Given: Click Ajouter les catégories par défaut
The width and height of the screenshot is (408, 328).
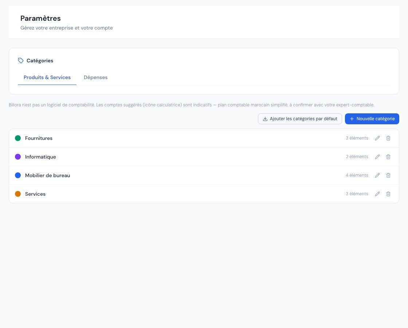Looking at the screenshot, I should [300, 119].
